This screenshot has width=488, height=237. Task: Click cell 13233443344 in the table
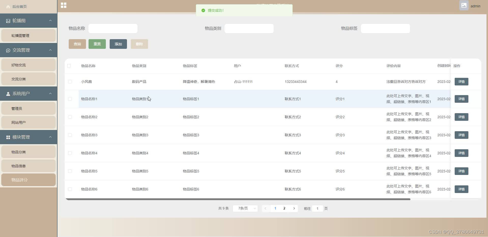[296, 82]
